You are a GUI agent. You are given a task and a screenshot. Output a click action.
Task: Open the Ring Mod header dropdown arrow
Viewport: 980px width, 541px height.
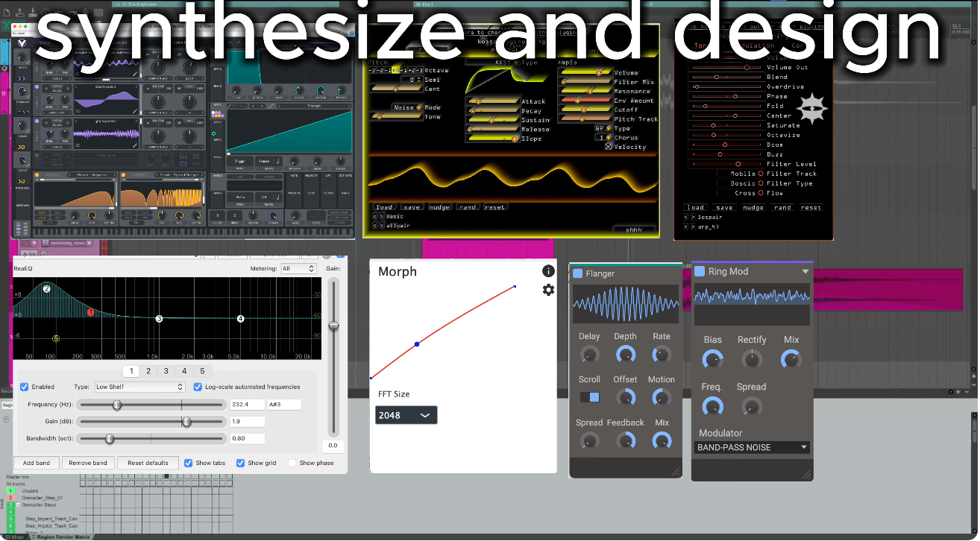click(805, 272)
